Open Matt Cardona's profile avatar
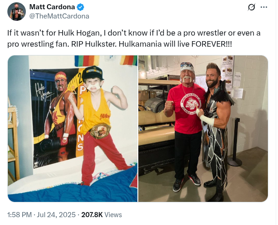 pos(17,12)
